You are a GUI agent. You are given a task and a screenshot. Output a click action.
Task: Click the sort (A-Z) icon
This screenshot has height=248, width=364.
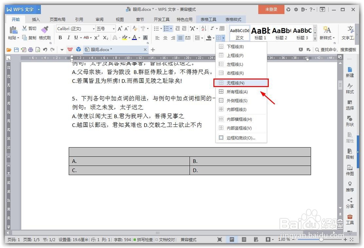pos(203,28)
